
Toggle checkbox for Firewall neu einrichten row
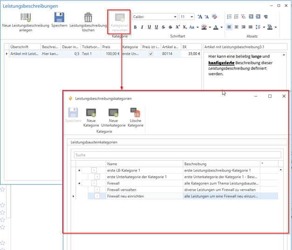tap(97, 196)
